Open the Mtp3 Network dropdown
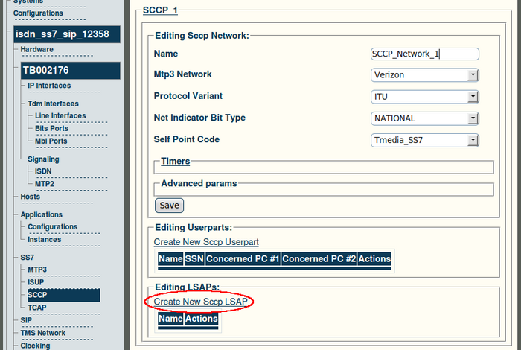Screen dimensions: 521x350 tap(424, 75)
